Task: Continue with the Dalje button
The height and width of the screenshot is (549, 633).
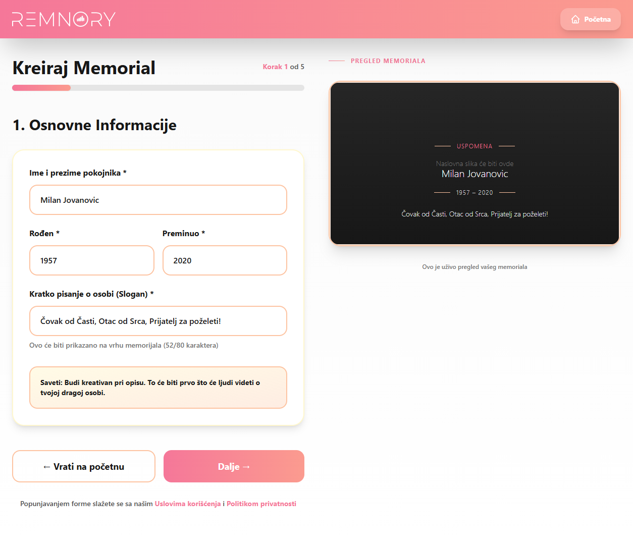Action: point(234,466)
